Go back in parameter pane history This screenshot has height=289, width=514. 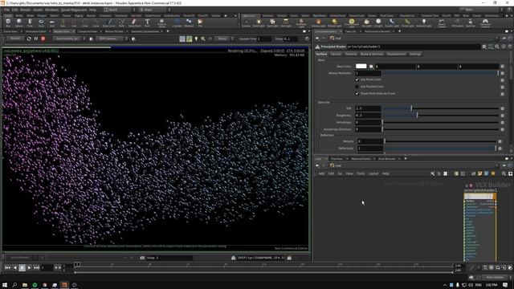click(317, 39)
